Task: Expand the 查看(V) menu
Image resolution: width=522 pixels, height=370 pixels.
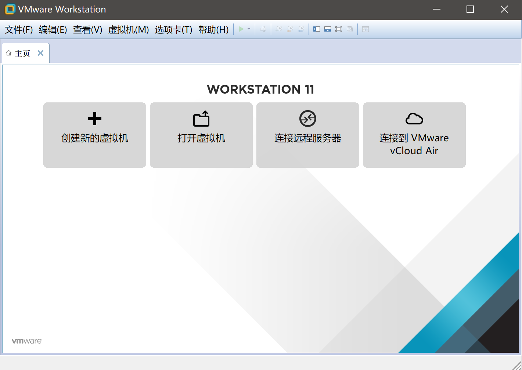Action: 87,29
